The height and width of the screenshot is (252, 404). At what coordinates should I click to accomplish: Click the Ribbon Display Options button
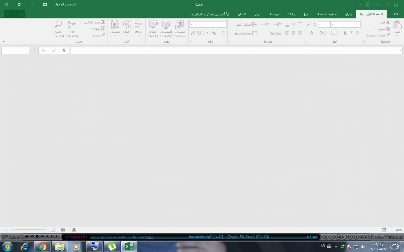pyautogui.click(x=45, y=4)
